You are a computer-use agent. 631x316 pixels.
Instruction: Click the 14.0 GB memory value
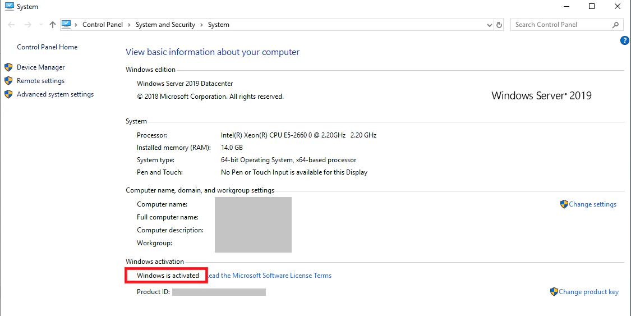232,148
